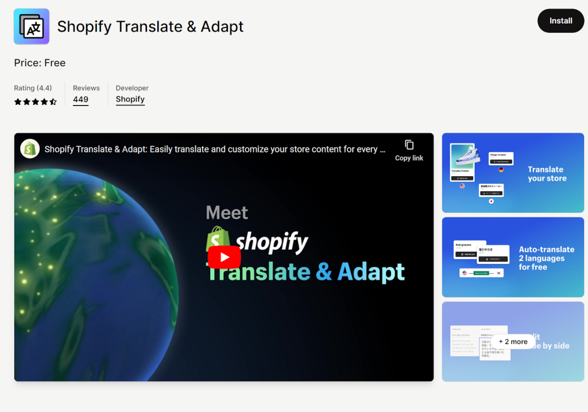Open the 449 reviews link

tap(81, 99)
